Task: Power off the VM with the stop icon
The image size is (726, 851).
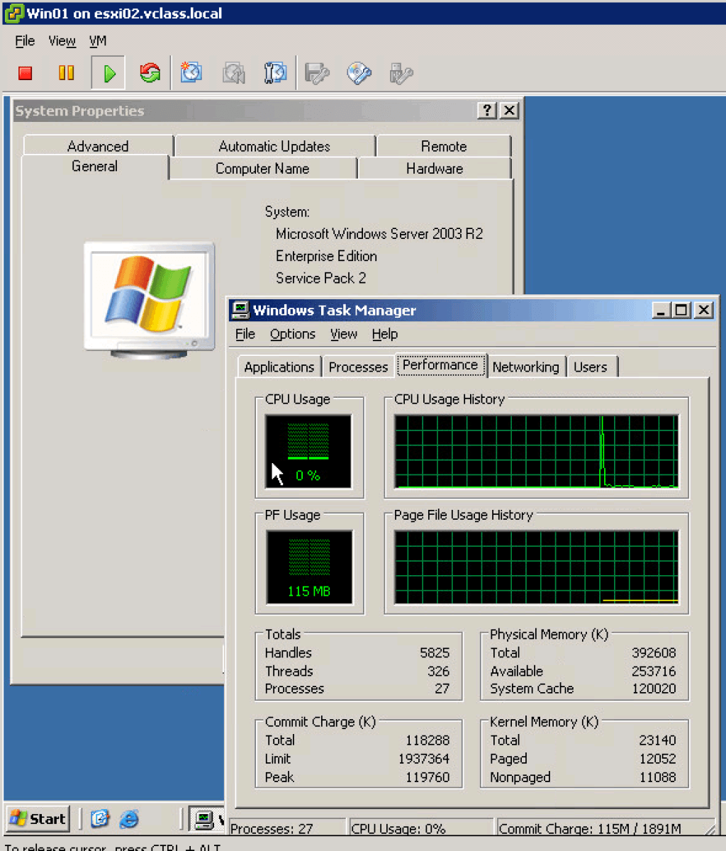Action: [x=26, y=72]
